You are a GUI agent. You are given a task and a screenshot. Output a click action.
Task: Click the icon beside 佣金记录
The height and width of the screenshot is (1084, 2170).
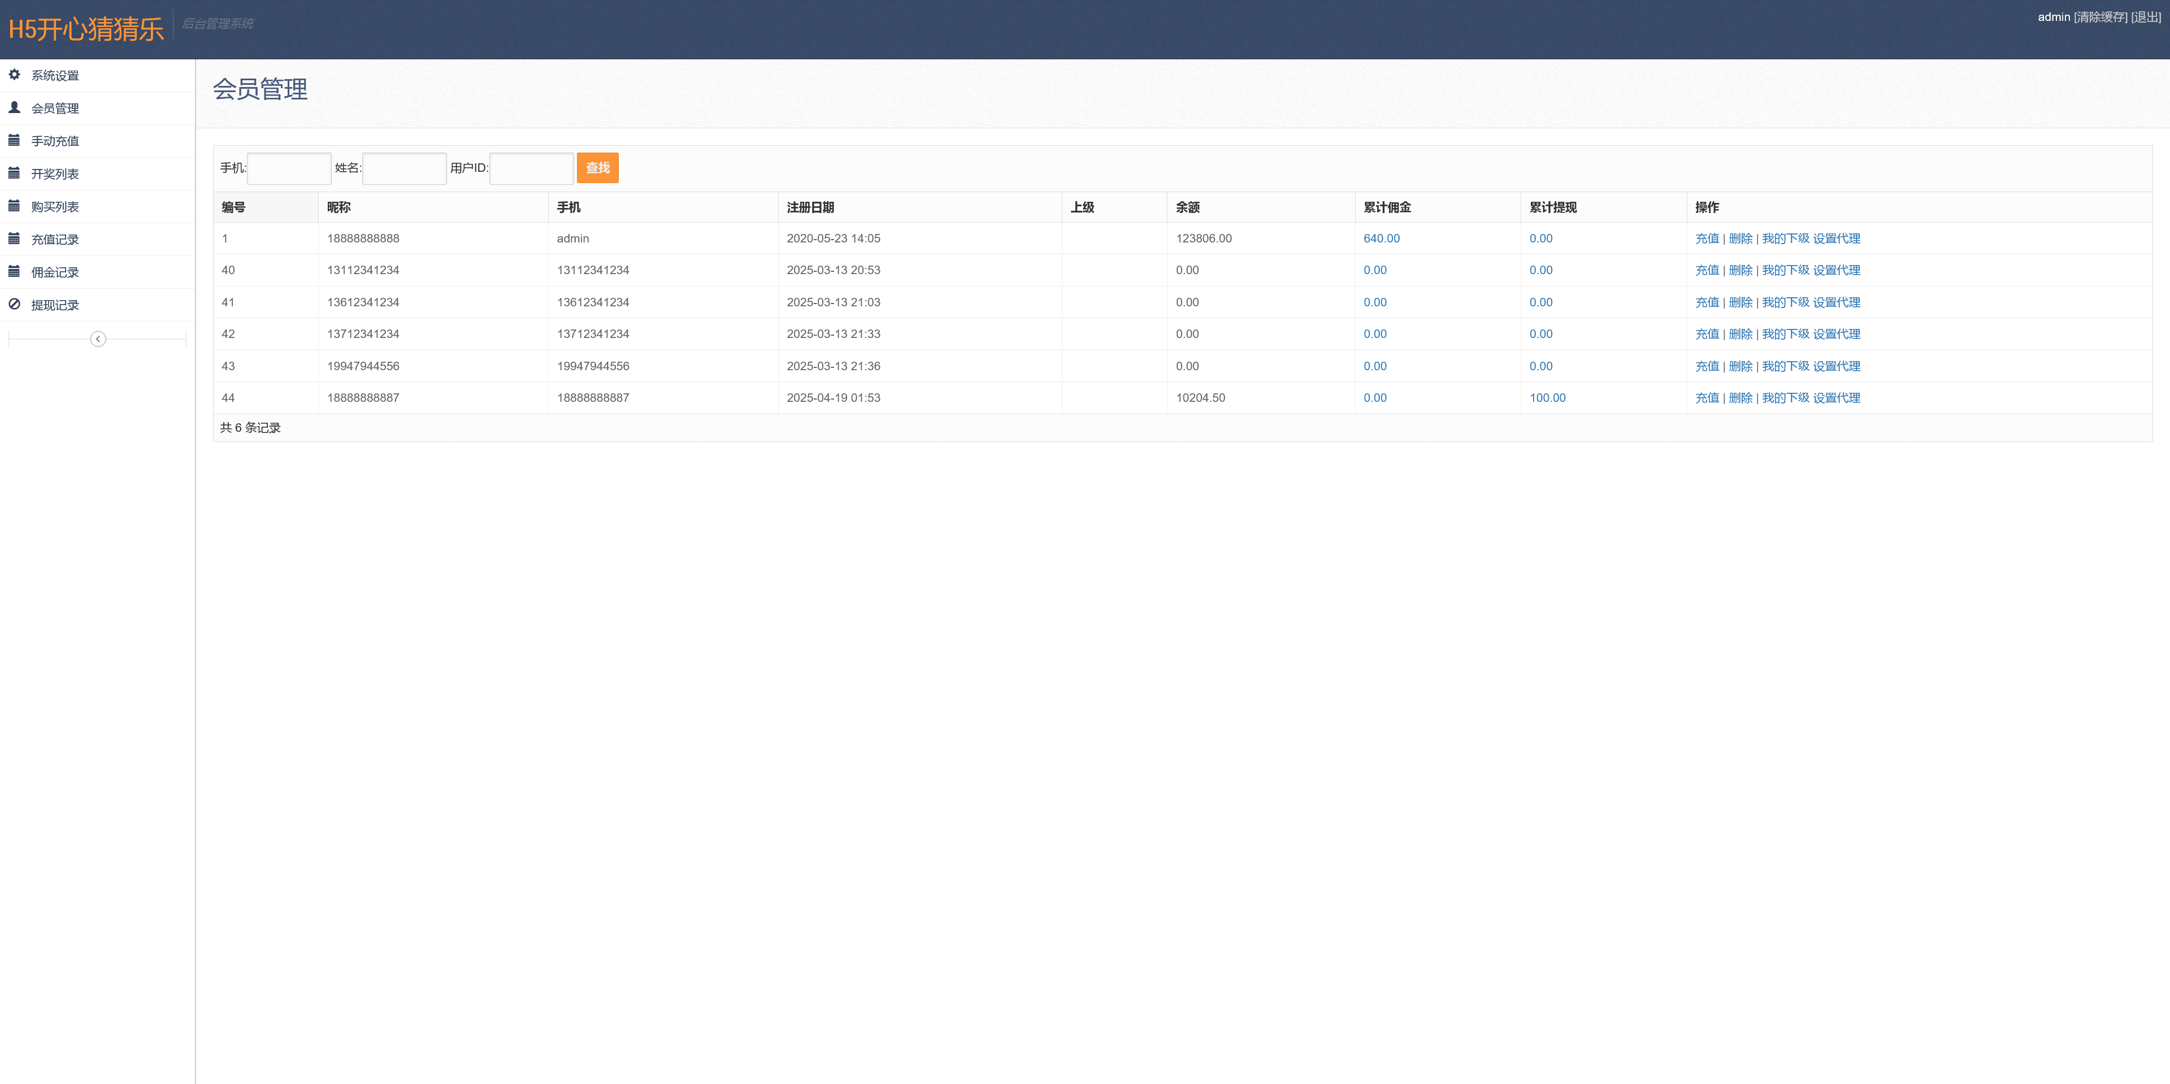14,272
